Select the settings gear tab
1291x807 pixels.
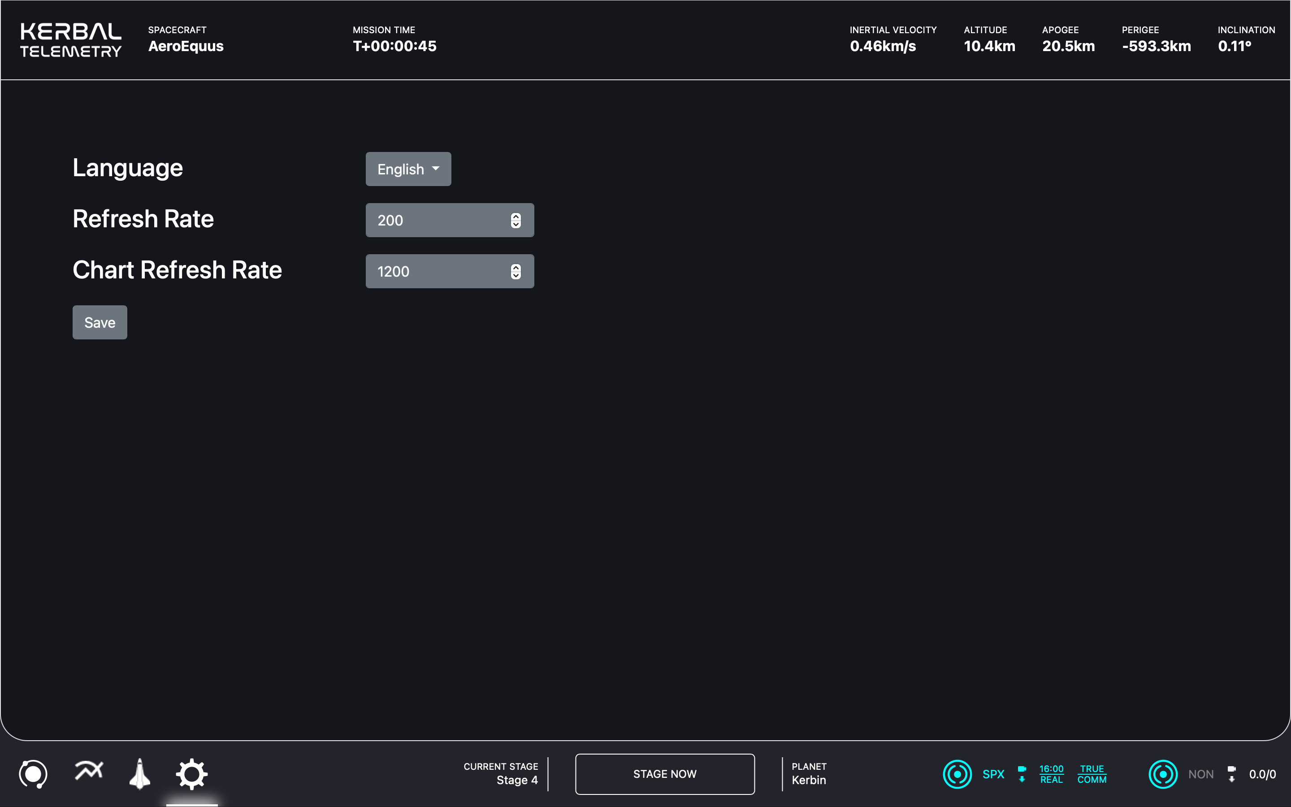(191, 774)
